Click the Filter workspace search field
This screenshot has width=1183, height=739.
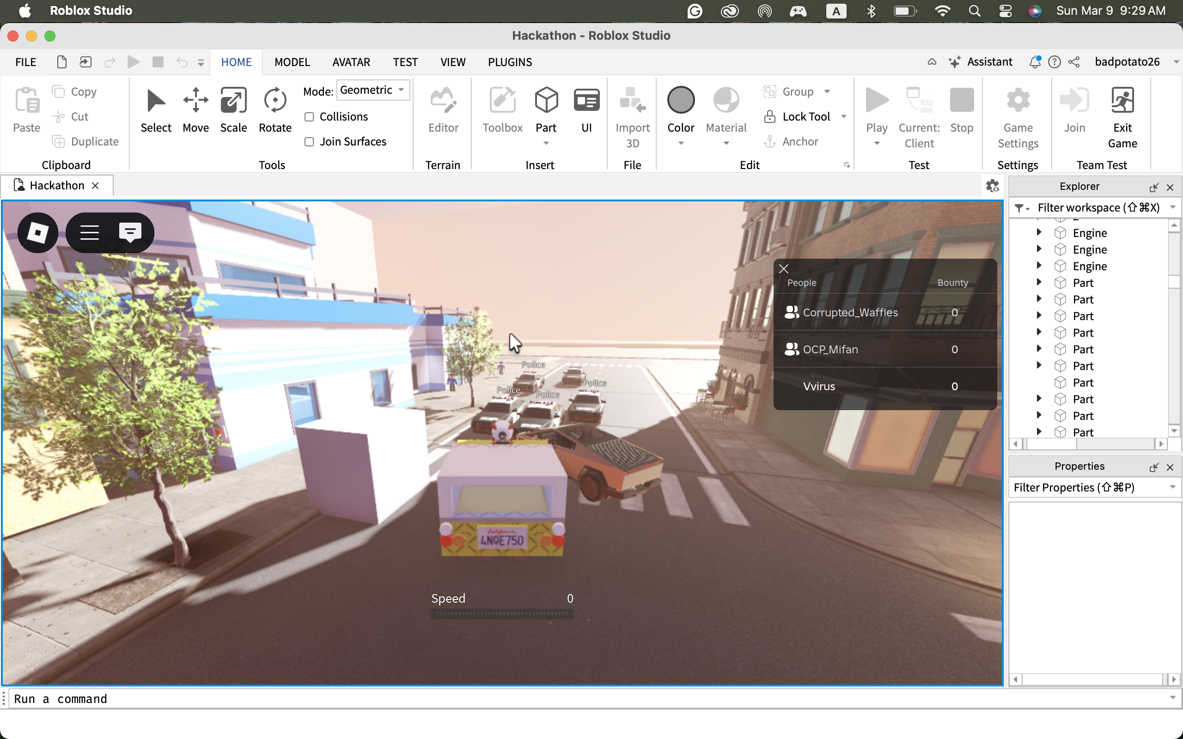(x=1098, y=207)
